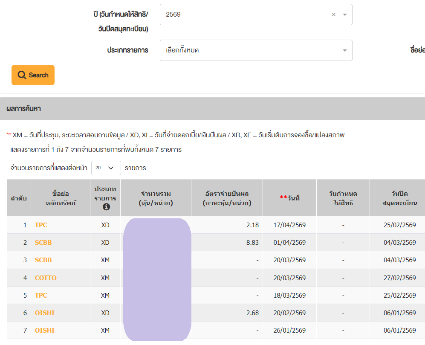The image size is (425, 345).
Task: Open the COTTO security link
Action: [46, 278]
